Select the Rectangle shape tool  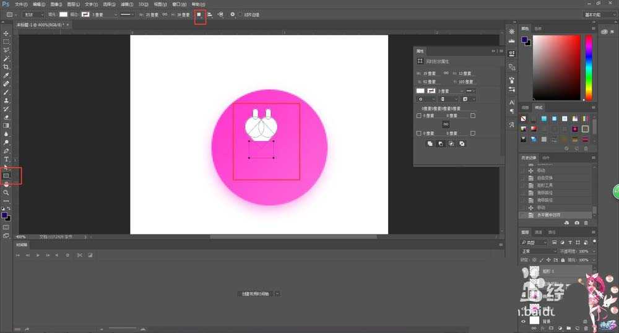click(7, 176)
